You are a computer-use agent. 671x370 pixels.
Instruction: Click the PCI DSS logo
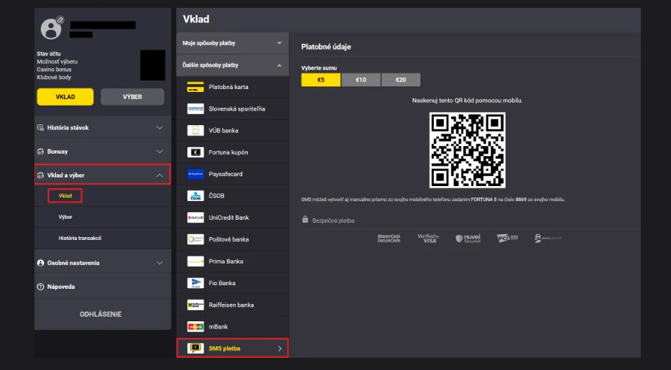coord(507,239)
